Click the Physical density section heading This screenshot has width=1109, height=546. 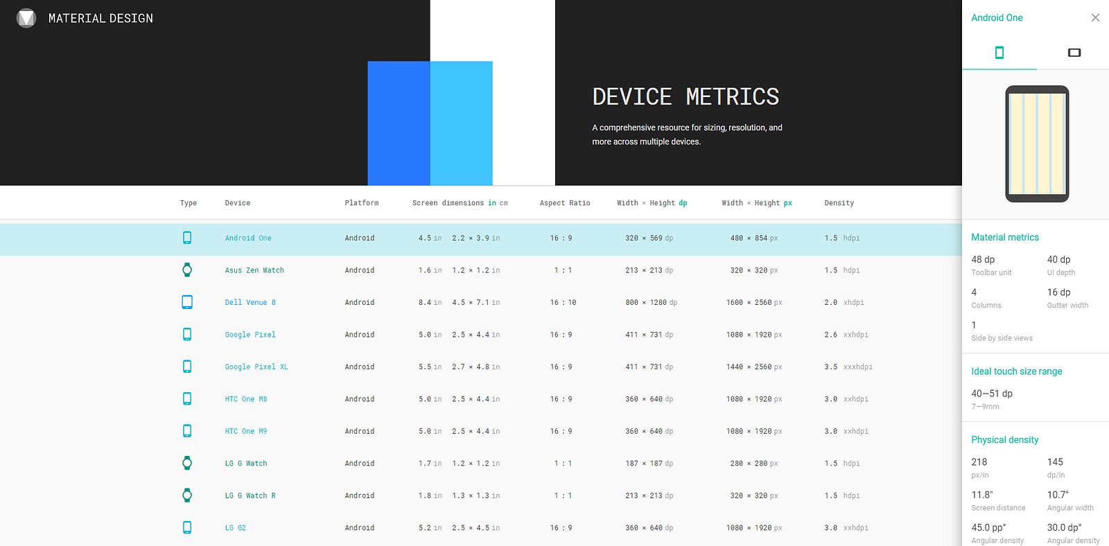(1005, 440)
